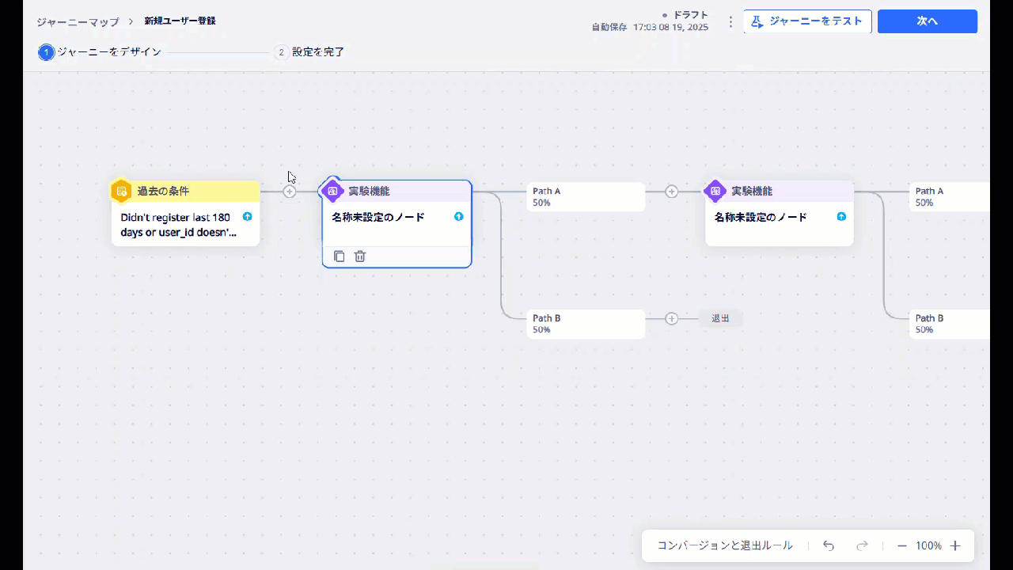This screenshot has height=570, width=1013.
Task: Click 名称未設定のノード text in second experiment node
Action: tap(761, 217)
